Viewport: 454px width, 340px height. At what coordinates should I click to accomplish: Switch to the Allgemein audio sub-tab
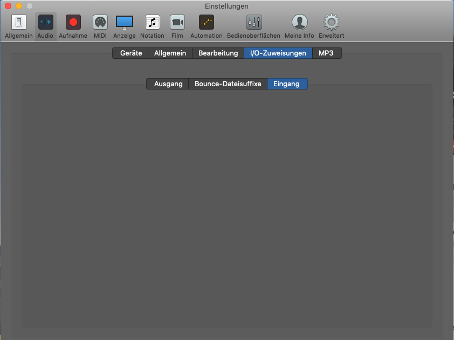[x=170, y=53]
